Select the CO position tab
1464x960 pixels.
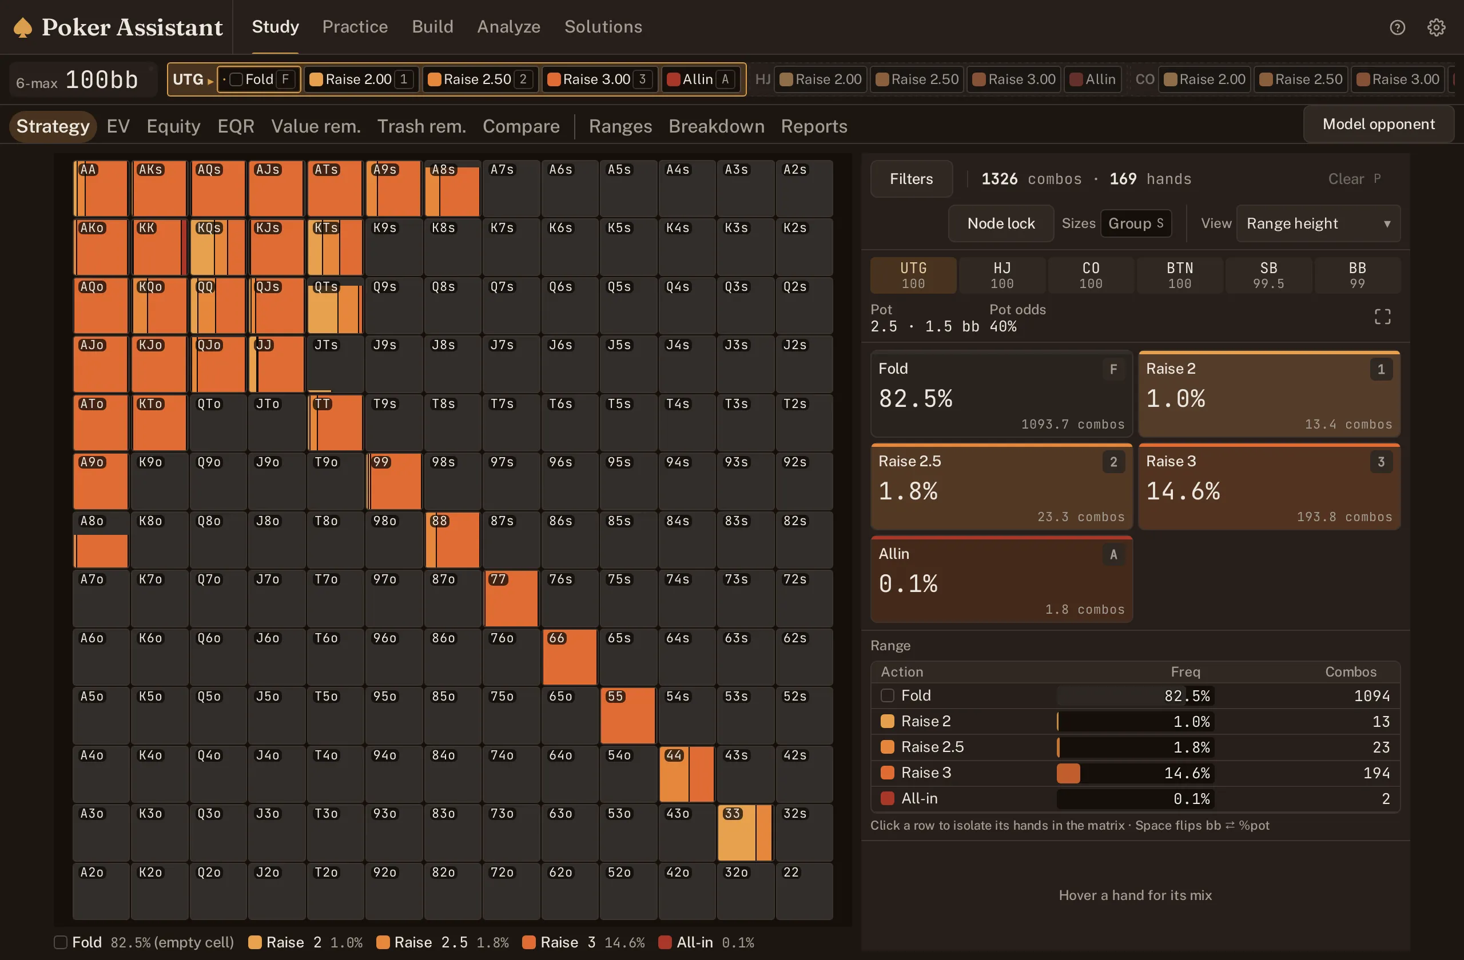[1091, 275]
